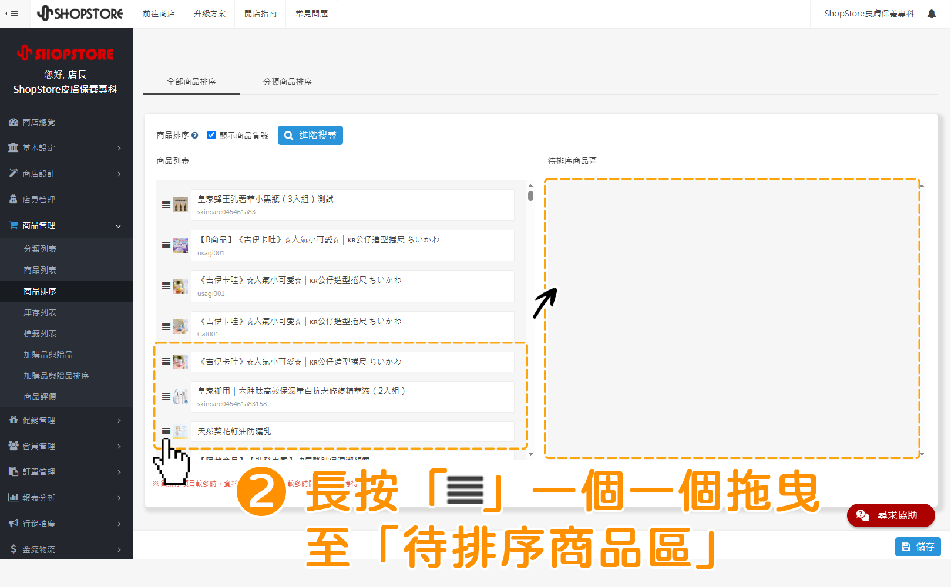Expand the 訂單管理 menu chevron
This screenshot has width=951, height=587.
pyautogui.click(x=119, y=473)
